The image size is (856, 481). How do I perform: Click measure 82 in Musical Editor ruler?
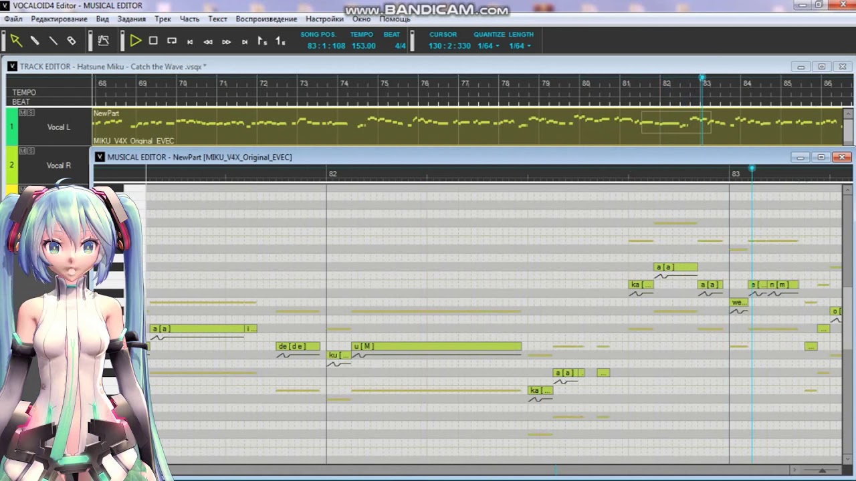pos(332,174)
